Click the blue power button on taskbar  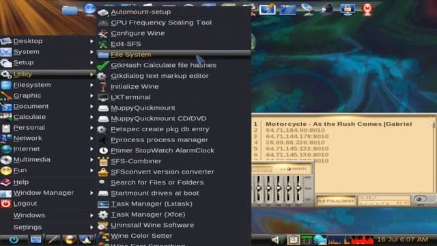[x=14, y=240]
